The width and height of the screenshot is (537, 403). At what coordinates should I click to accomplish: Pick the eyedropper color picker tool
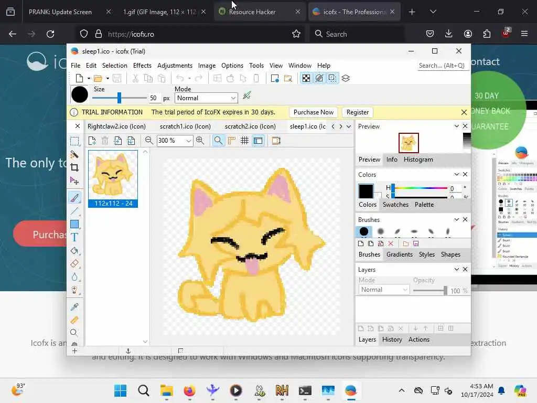[x=74, y=306]
